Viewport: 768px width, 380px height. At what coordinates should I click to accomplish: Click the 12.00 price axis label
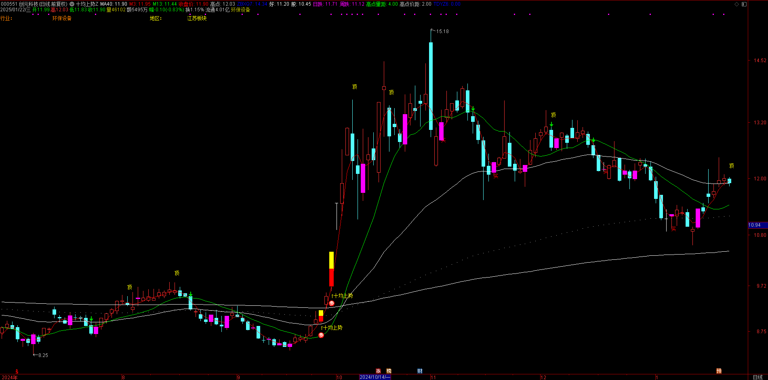[760, 179]
